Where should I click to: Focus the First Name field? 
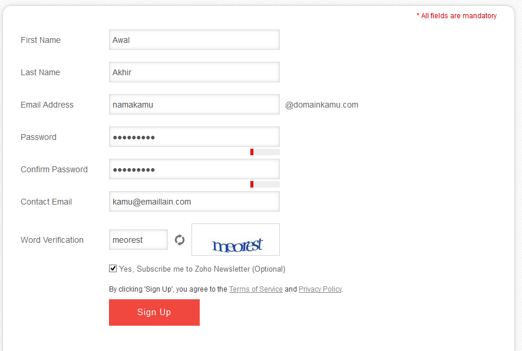coord(194,40)
